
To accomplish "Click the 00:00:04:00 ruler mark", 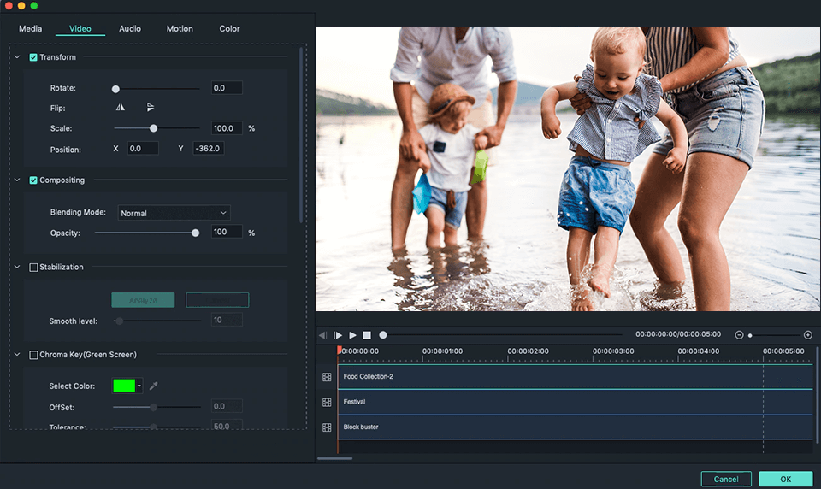I will [698, 351].
